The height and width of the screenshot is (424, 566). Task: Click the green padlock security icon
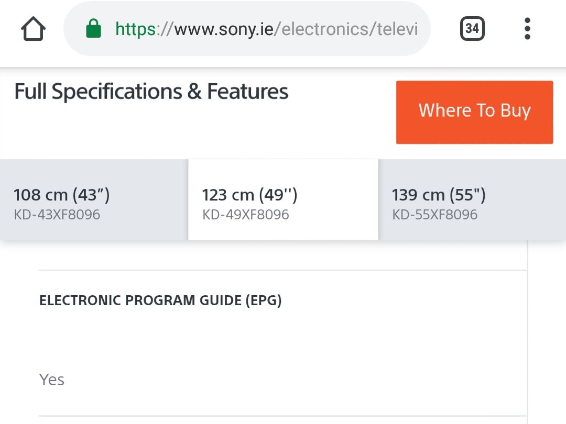click(x=93, y=29)
